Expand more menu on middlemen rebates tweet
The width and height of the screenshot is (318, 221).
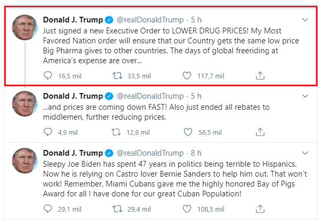pyautogui.click(x=305, y=96)
